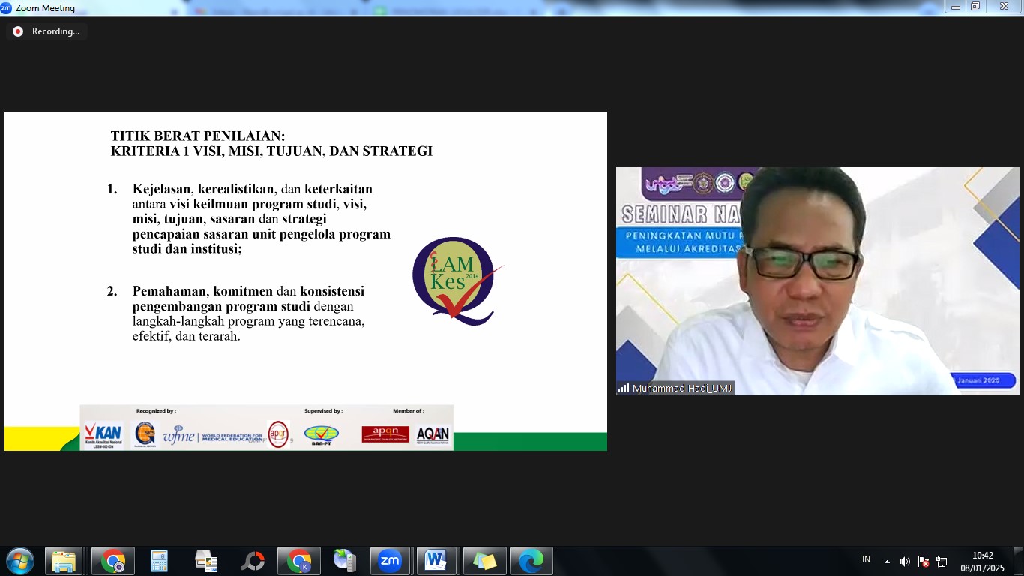This screenshot has height=576, width=1024.
Task: Open the second Chrome profile icon
Action: point(299,561)
